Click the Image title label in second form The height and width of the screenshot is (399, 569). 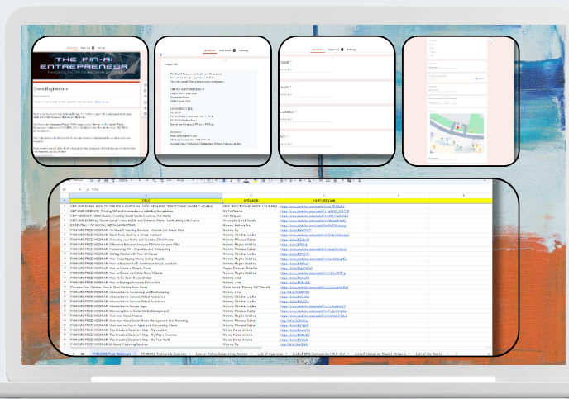171,64
